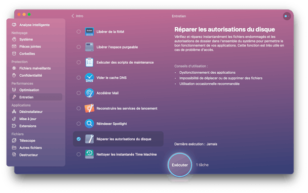Click the Accélérer Mail label
The width and height of the screenshot is (308, 193).
pos(107,93)
